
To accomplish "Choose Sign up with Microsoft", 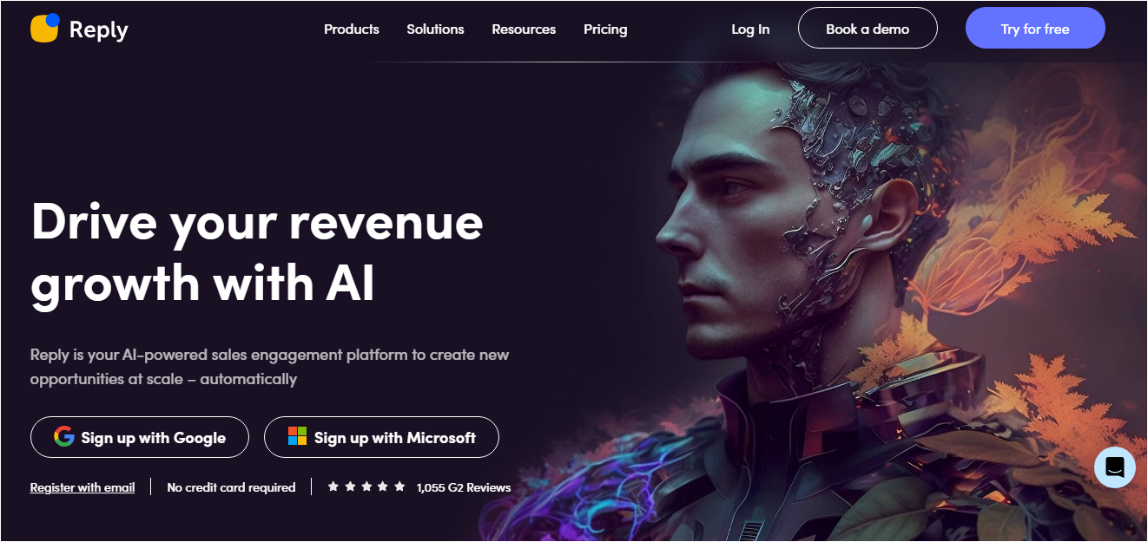I will [381, 437].
